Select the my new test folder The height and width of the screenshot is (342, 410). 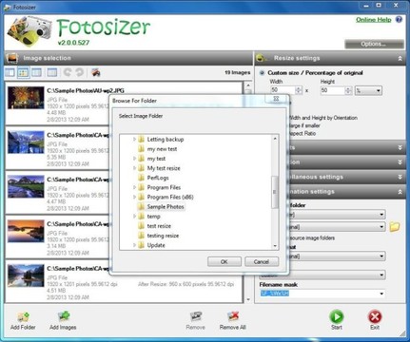162,149
